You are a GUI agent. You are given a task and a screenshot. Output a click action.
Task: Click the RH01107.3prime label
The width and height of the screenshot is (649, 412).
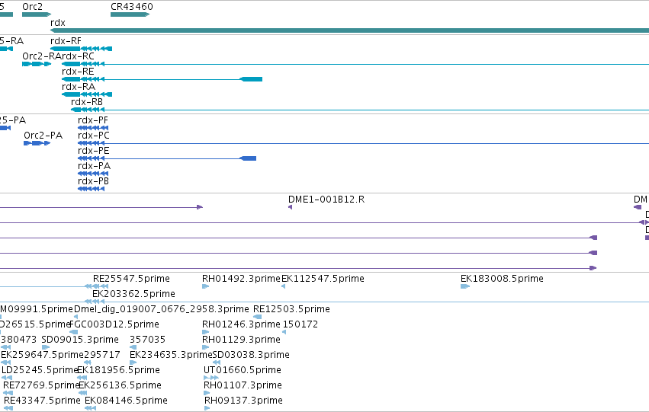tap(243, 386)
